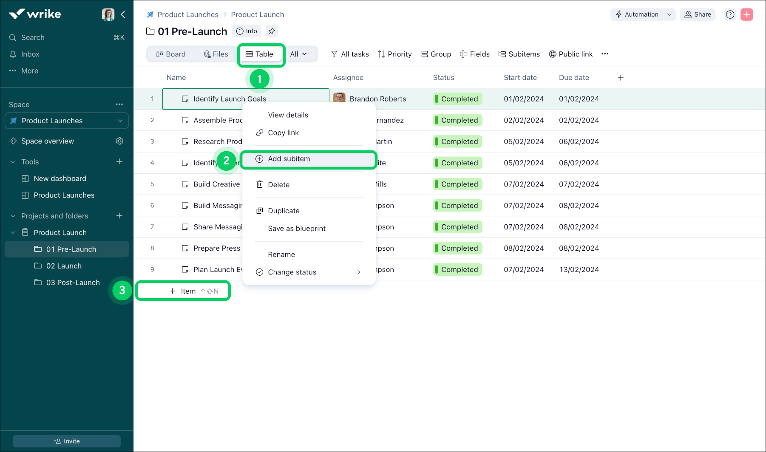Open the Subitems hierarchy icon
This screenshot has width=766, height=452.
(x=502, y=54)
